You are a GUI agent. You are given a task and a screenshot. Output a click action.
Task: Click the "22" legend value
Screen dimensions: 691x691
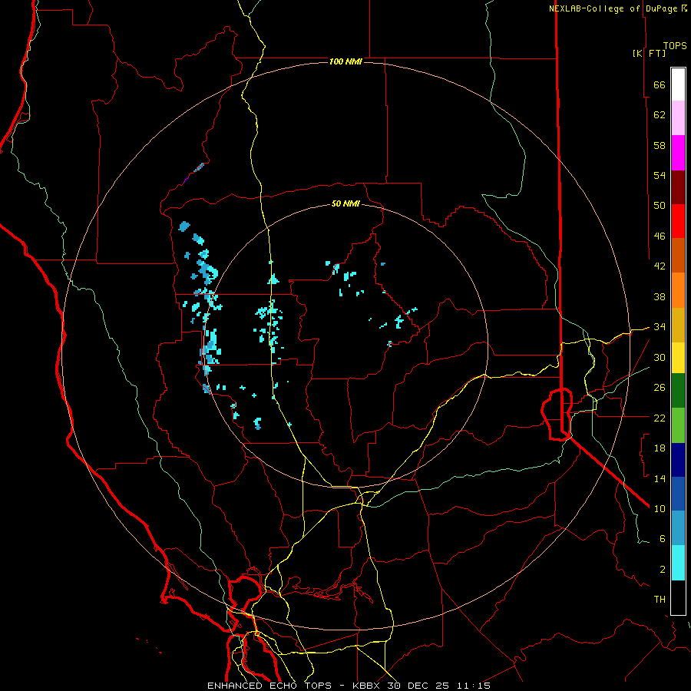tap(660, 418)
